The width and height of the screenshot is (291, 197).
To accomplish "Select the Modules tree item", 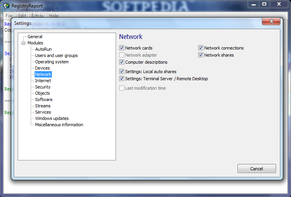I will click(x=35, y=43).
